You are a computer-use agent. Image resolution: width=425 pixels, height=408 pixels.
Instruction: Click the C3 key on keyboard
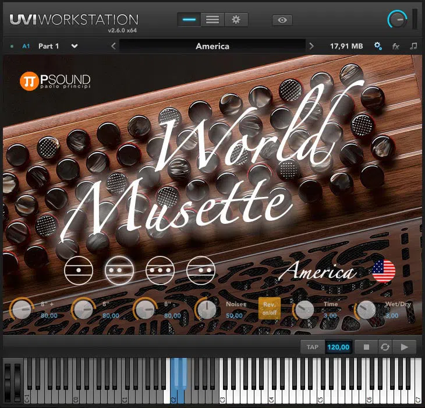pos(223,396)
